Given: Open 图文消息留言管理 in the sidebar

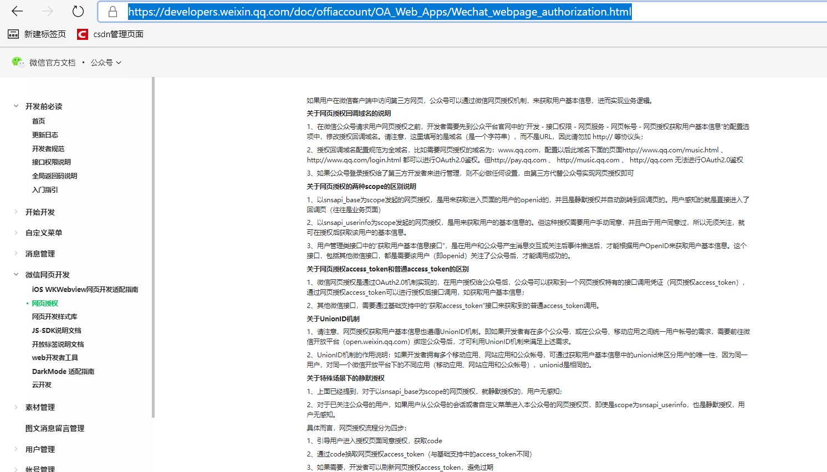Looking at the screenshot, I should (55, 428).
